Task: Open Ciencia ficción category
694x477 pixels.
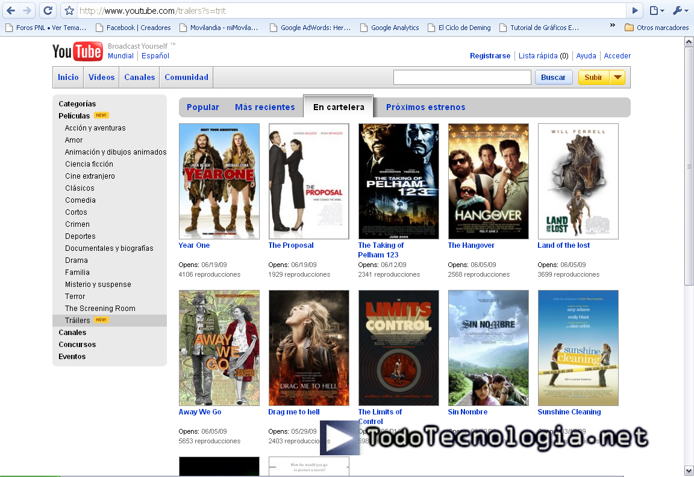Action: (89, 164)
